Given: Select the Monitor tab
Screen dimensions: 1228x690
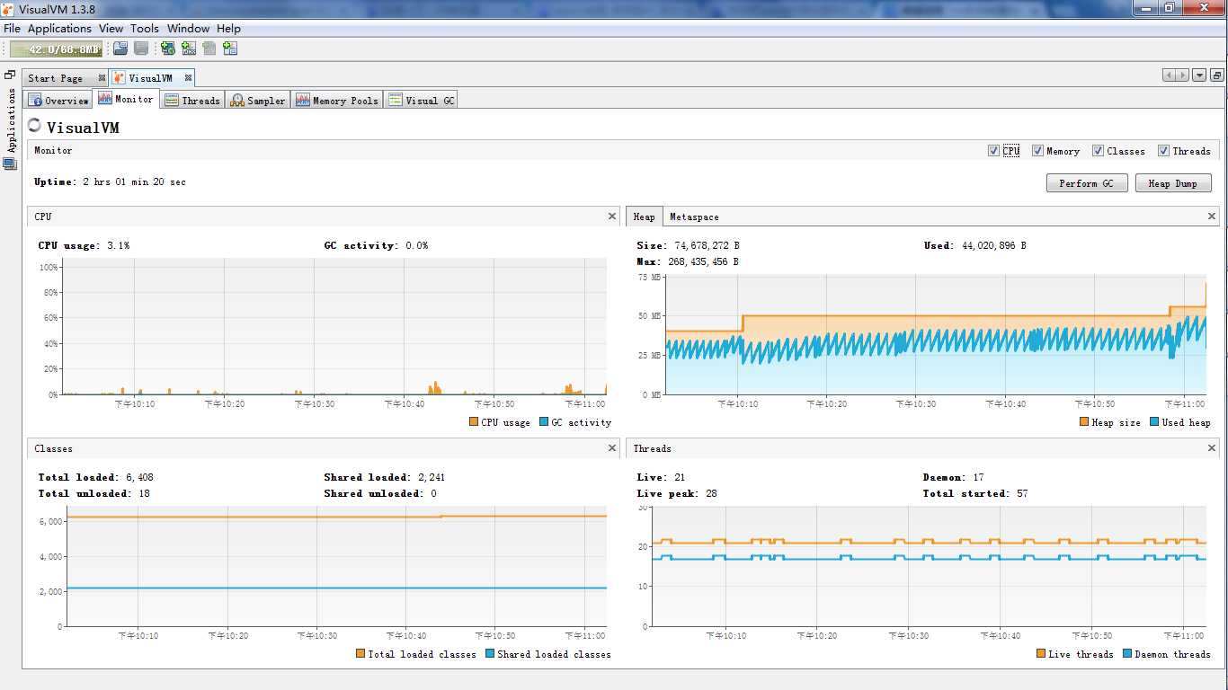Looking at the screenshot, I should (127, 99).
